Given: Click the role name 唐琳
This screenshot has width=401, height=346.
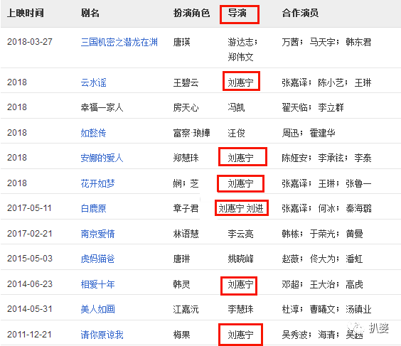Looking at the screenshot, I should (x=181, y=259).
